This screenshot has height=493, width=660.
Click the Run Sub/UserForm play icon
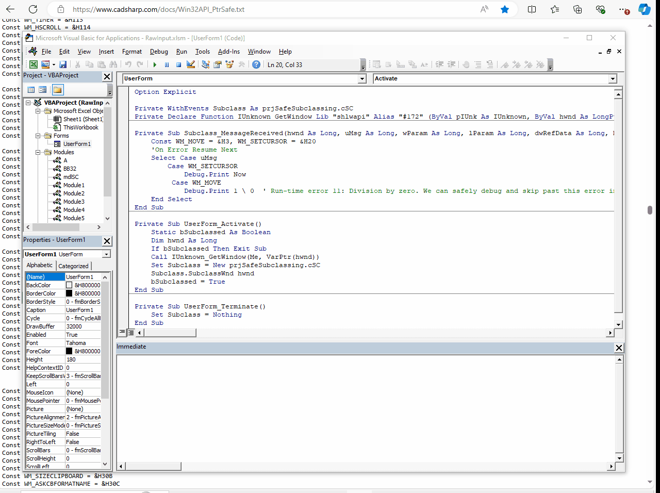click(155, 64)
